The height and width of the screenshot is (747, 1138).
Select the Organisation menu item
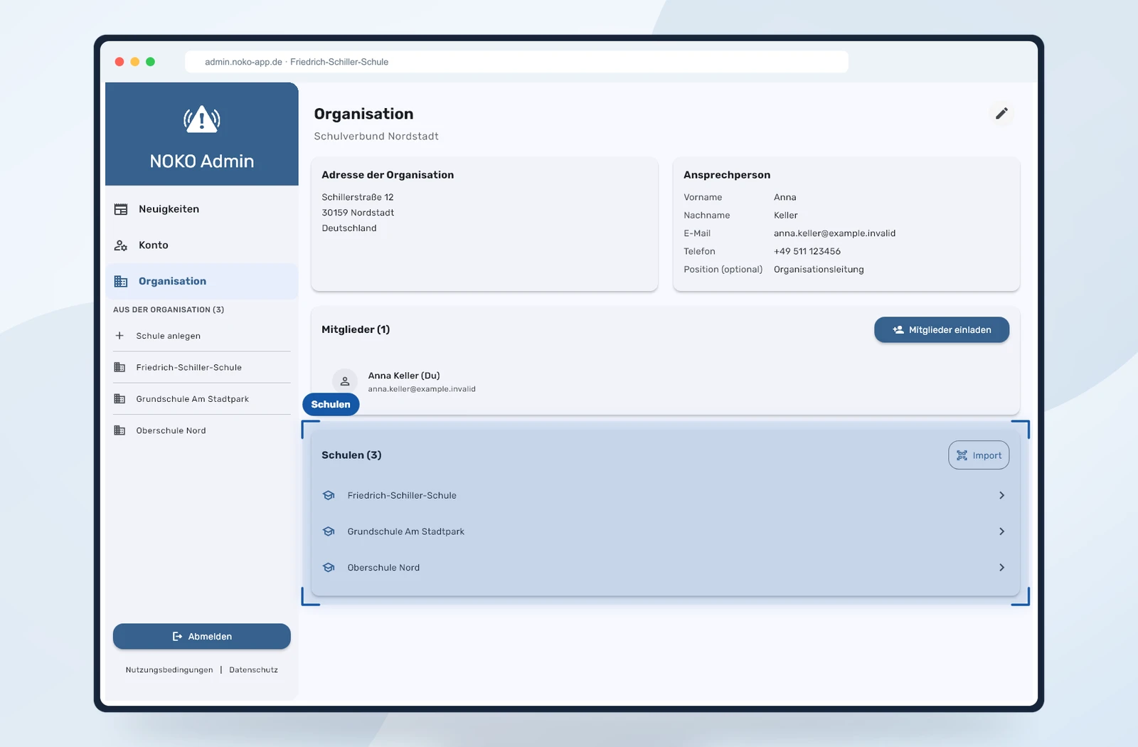coord(202,282)
